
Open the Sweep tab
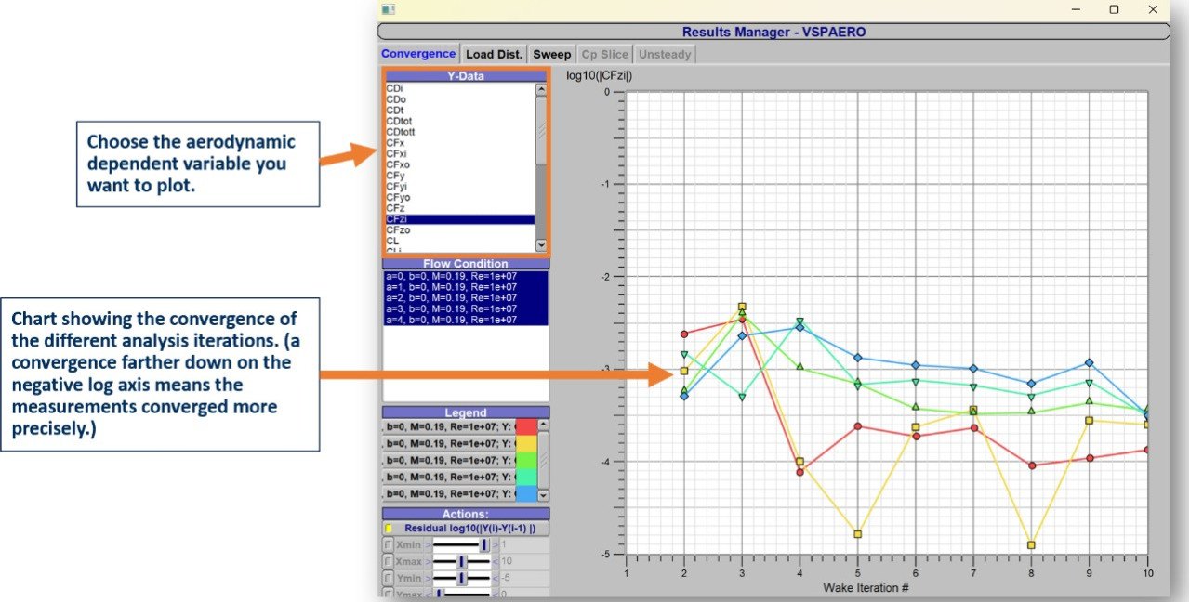click(551, 54)
